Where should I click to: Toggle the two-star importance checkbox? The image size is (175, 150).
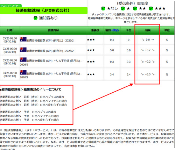[135, 8]
